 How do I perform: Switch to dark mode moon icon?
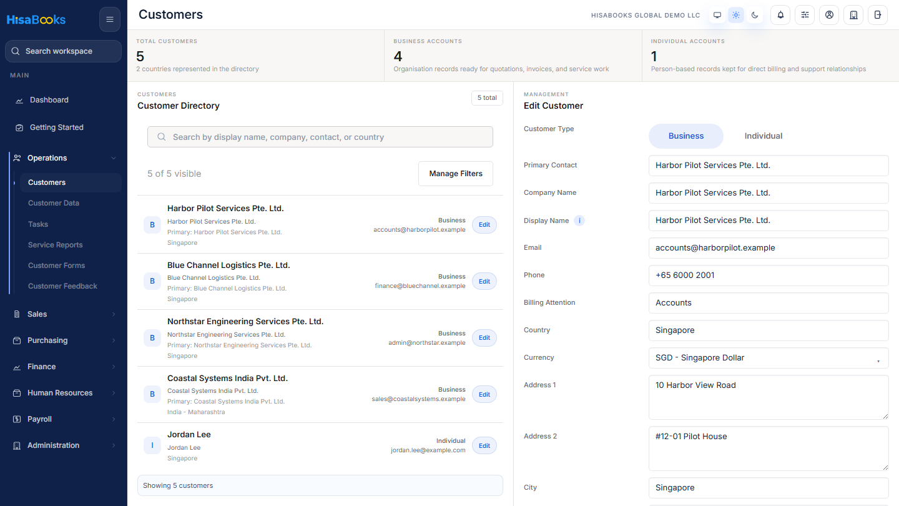click(x=755, y=15)
